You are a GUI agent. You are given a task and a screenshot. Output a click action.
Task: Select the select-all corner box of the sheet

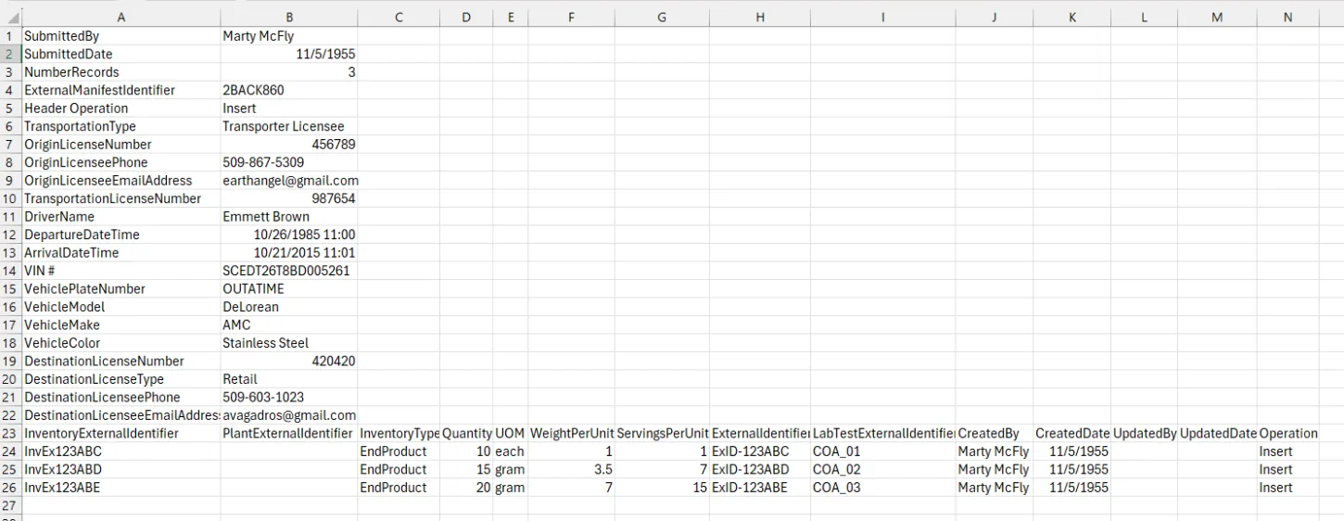tap(10, 18)
